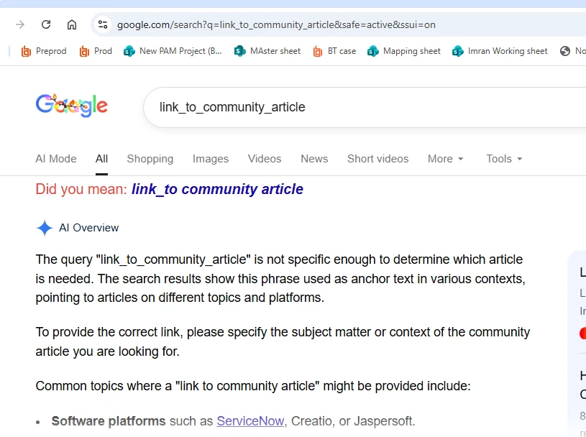Open Imran Working sheet bookmark
The image size is (586, 437).
coord(500,51)
